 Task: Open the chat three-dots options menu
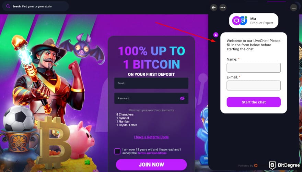[223, 8]
